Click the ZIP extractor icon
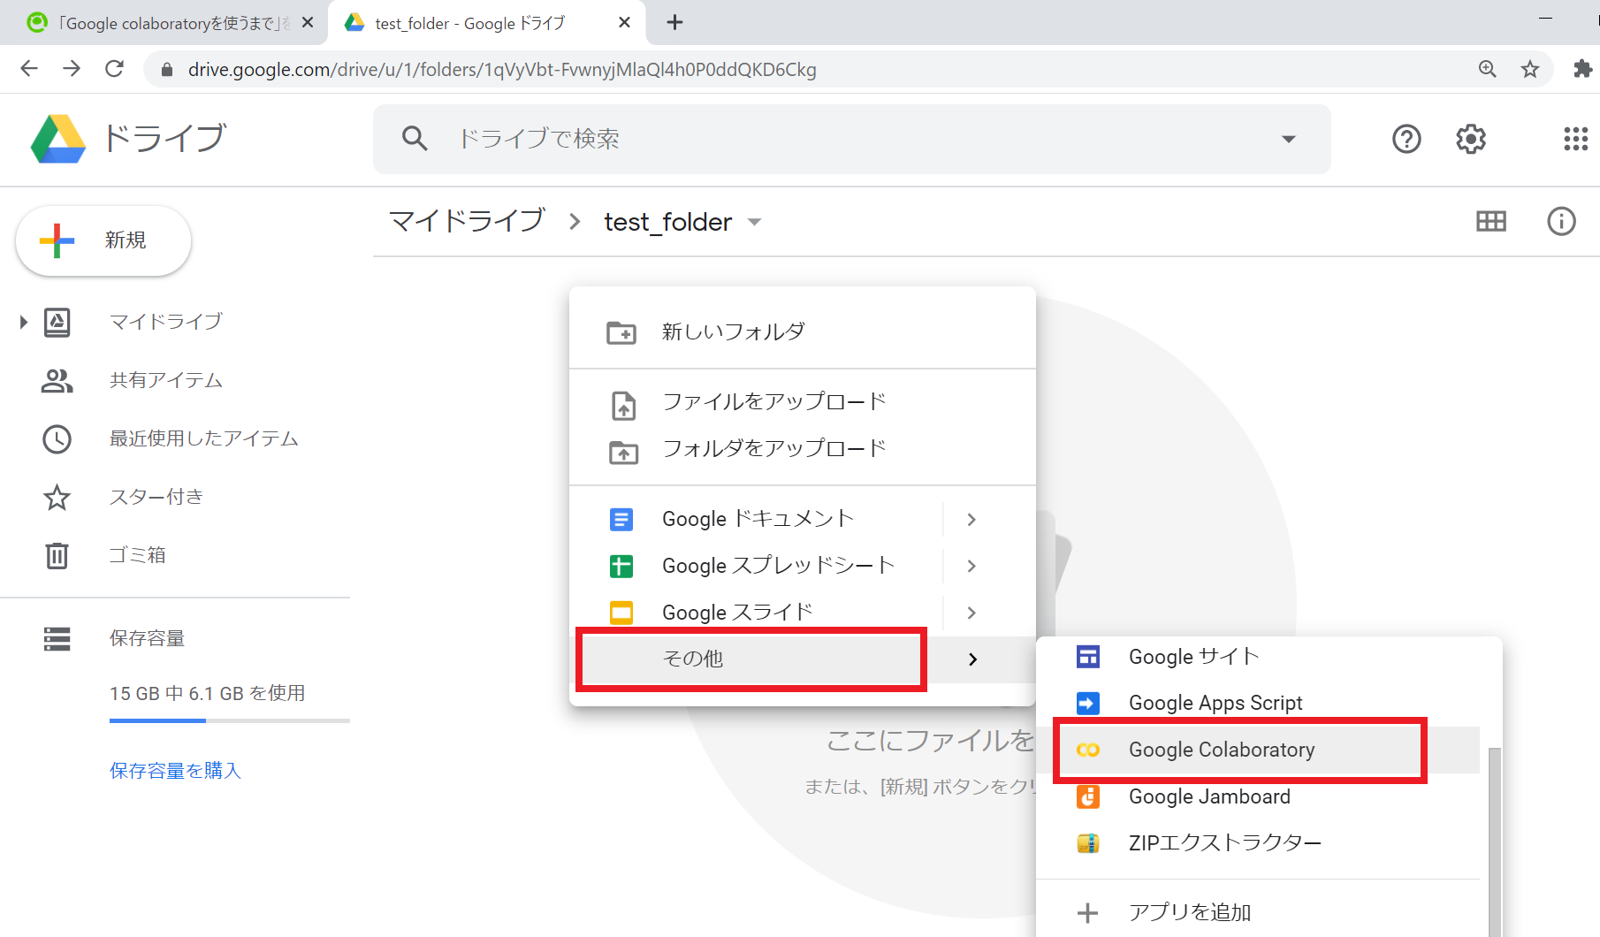Image resolution: width=1600 pixels, height=937 pixels. (x=1088, y=843)
